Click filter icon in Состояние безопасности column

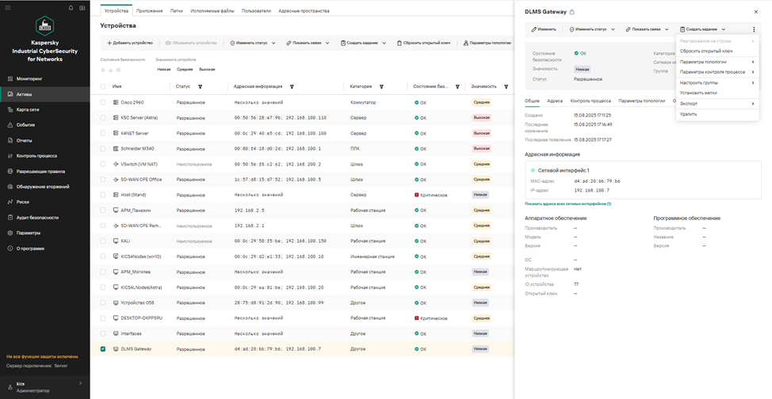click(x=457, y=86)
